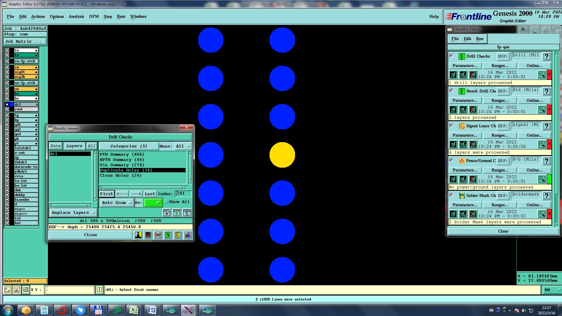Open the Auto Zoom dropdown

(116, 202)
